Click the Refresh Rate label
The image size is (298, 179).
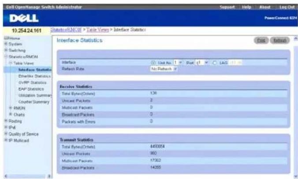coord(73,69)
